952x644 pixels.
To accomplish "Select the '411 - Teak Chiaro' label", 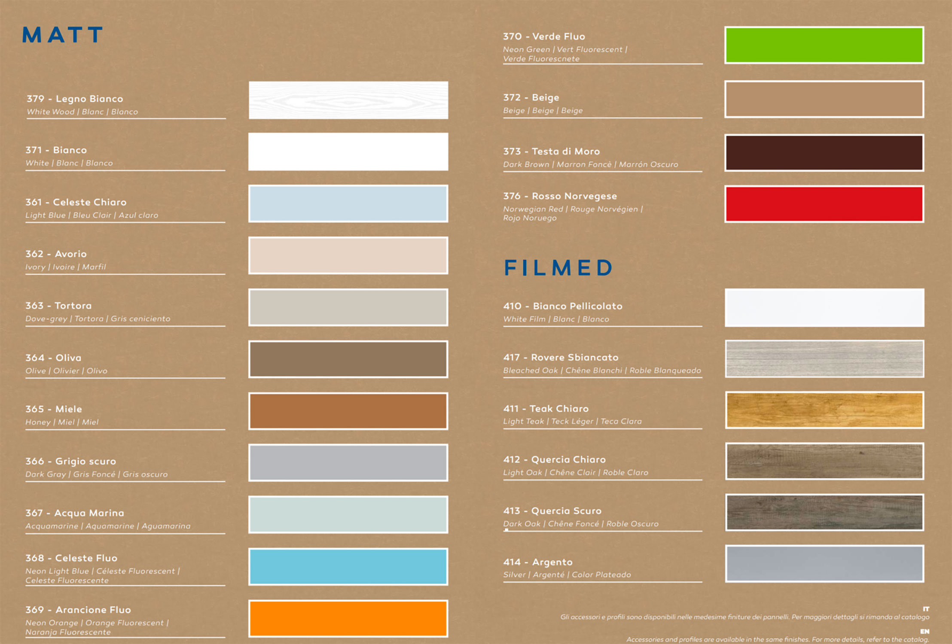I will tap(546, 409).
